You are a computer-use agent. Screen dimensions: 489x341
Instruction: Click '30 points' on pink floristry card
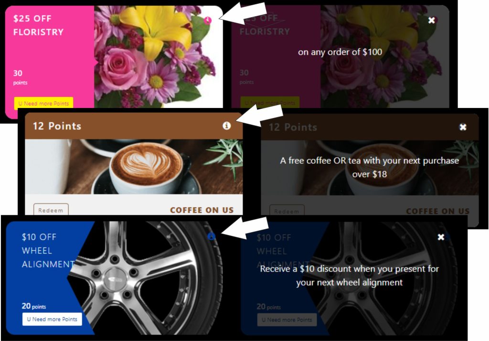point(20,77)
